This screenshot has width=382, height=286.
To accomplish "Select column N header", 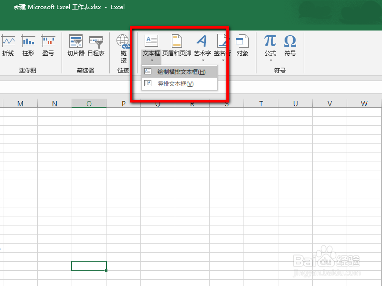I will coord(54,103).
